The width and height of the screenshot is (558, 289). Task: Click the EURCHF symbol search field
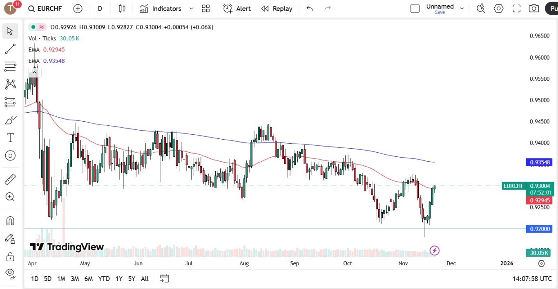point(45,8)
